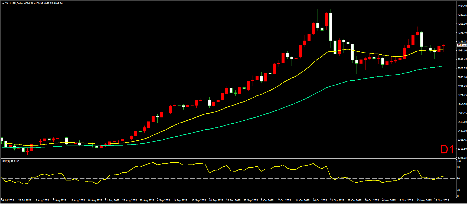Screen dimensions: 467x204
Task: Click the 3246.15 price axis label
Action: point(462,157)
